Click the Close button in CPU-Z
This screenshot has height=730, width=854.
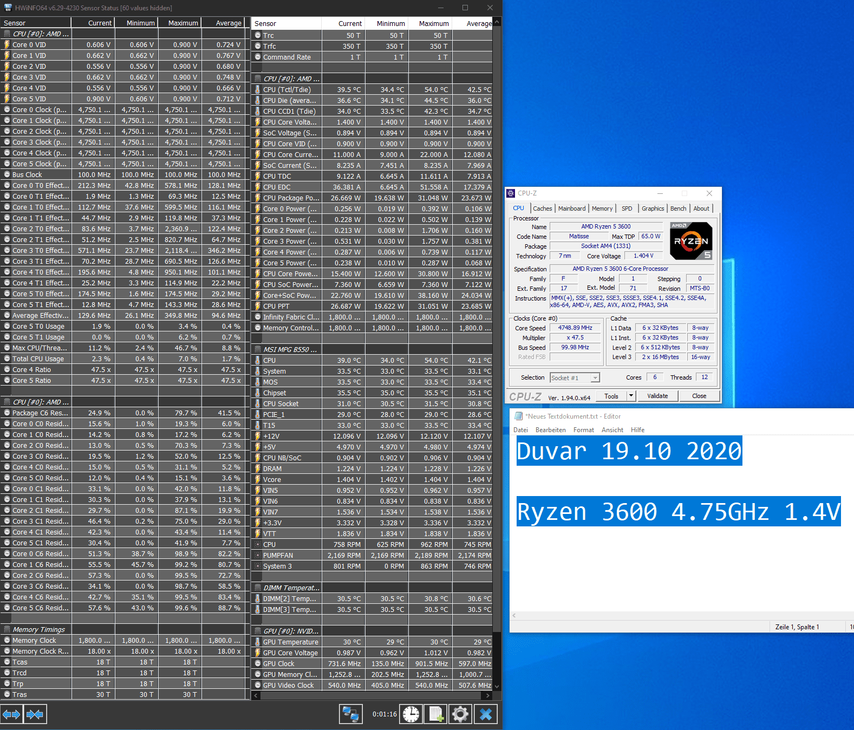699,396
